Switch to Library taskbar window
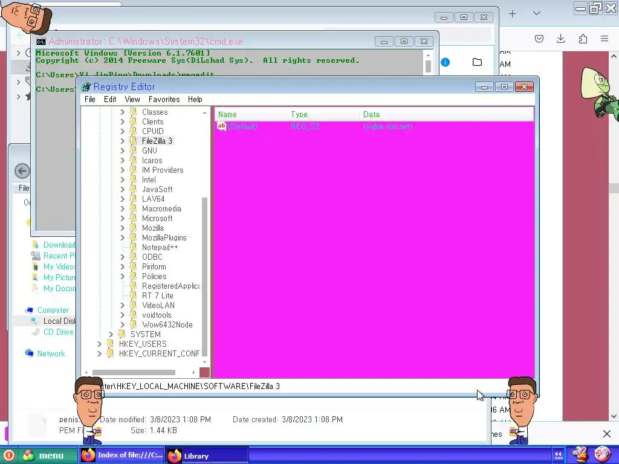Image resolution: width=619 pixels, height=464 pixels. pyautogui.click(x=207, y=456)
